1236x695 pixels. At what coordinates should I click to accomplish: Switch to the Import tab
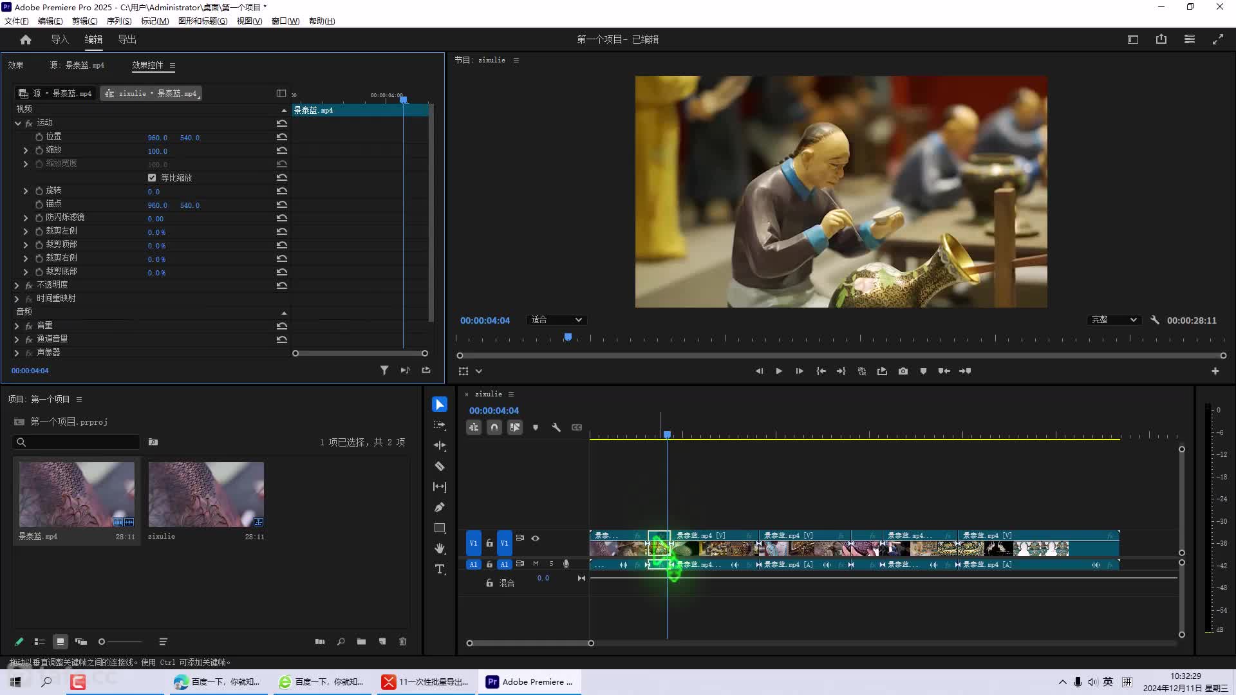60,39
